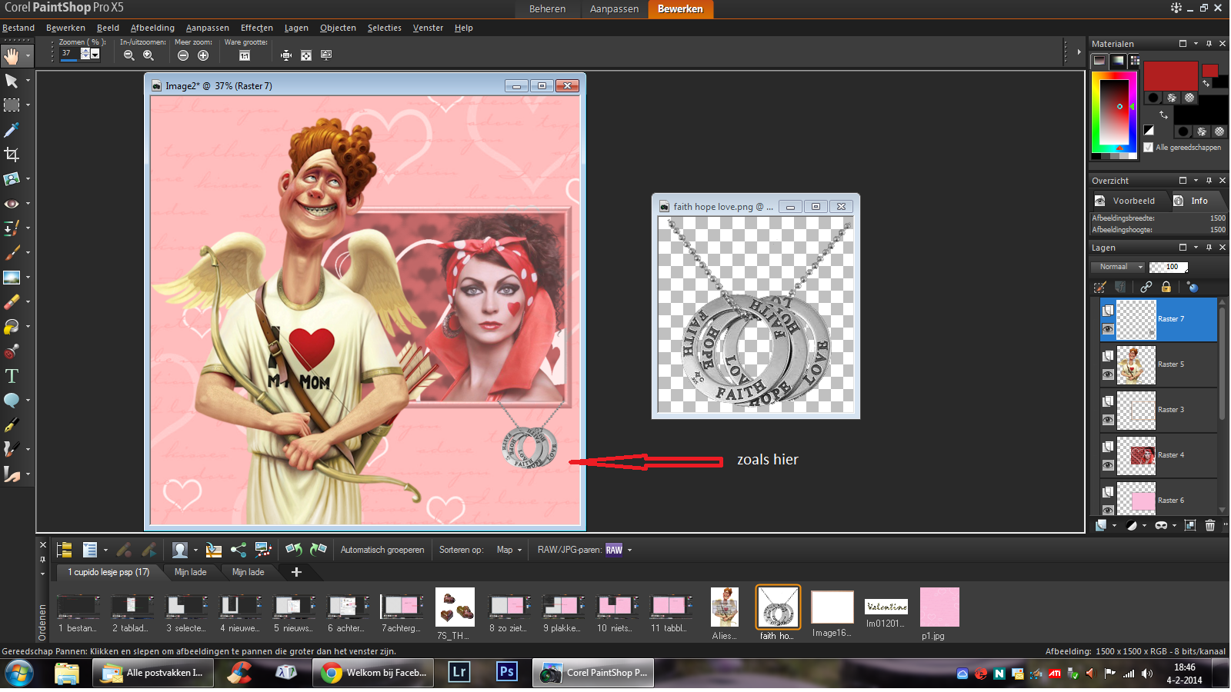The width and height of the screenshot is (1231, 692).
Task: Select the 7S_TH chocolate hearts thumbnail
Action: pyautogui.click(x=455, y=607)
